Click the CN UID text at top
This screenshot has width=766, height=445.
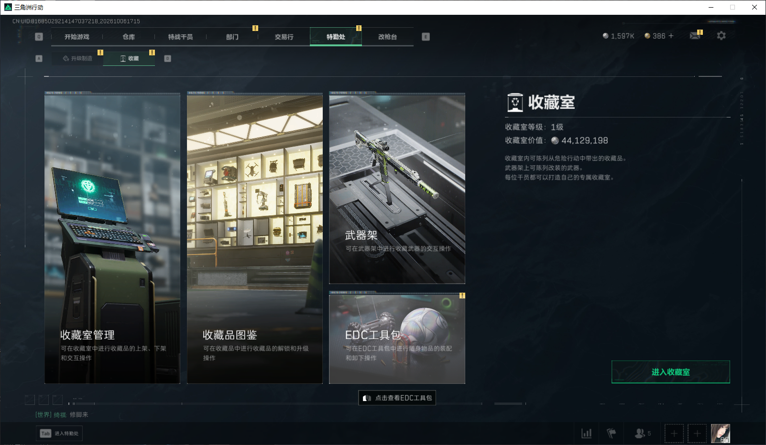pyautogui.click(x=76, y=21)
